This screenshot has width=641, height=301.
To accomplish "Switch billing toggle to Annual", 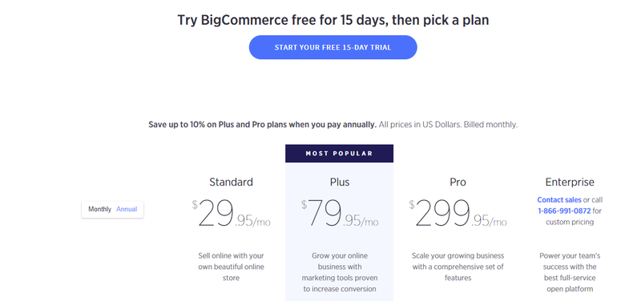I will pos(127,209).
